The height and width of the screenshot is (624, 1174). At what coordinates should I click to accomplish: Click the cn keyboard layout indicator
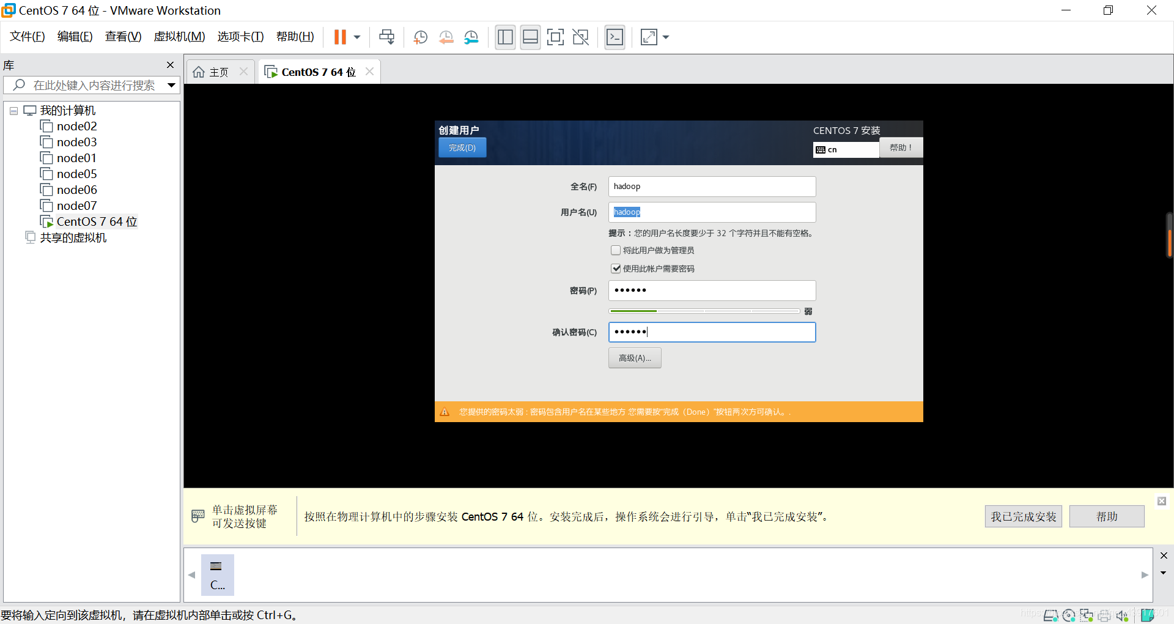pyautogui.click(x=846, y=150)
